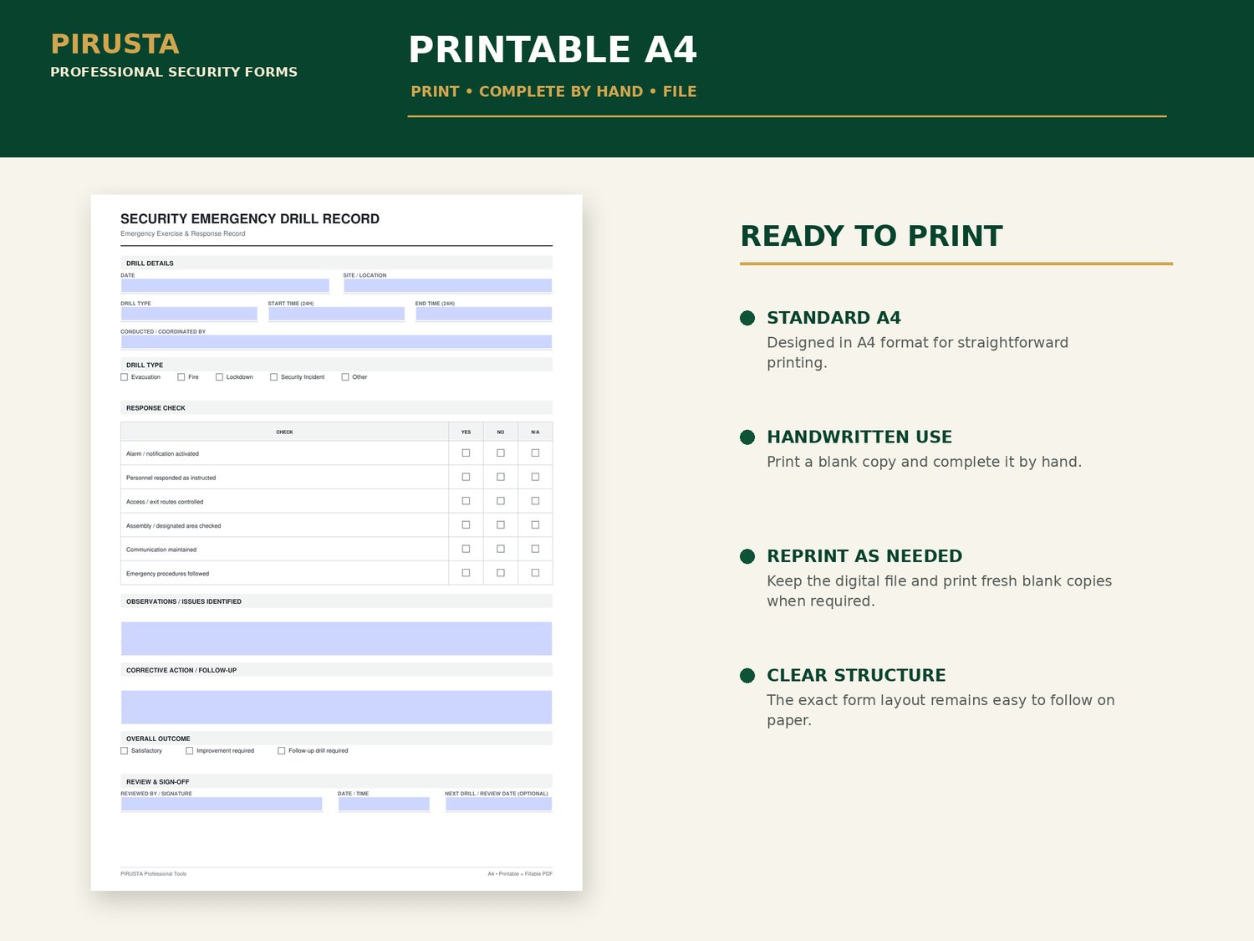Image resolution: width=1254 pixels, height=941 pixels.
Task: Mark No for Assembly / designated area checked
Action: (501, 525)
